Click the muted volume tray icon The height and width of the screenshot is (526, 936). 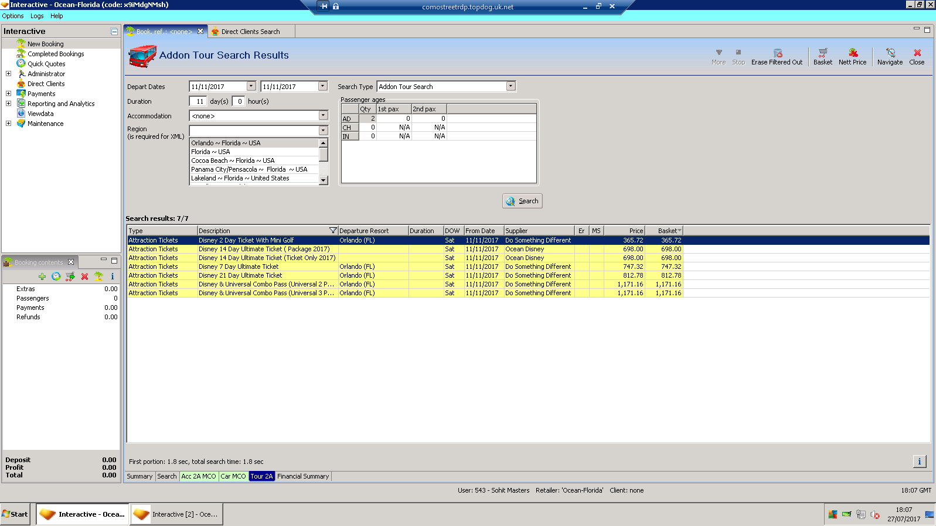click(875, 515)
